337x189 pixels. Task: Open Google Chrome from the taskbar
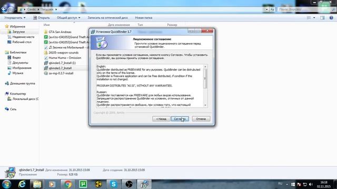(67, 184)
